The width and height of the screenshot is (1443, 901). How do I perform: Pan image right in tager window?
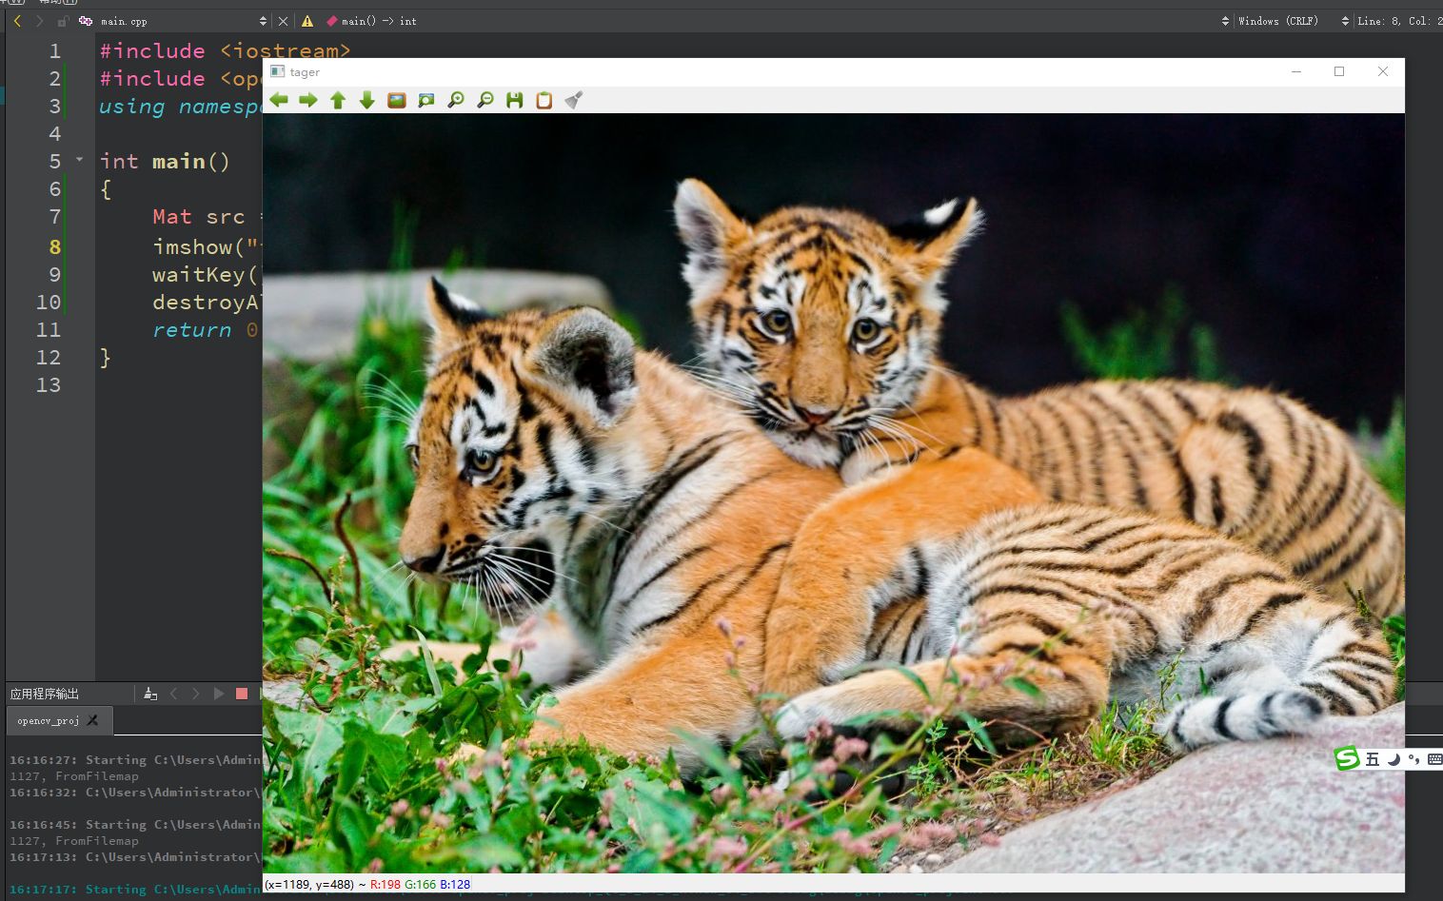tap(308, 100)
